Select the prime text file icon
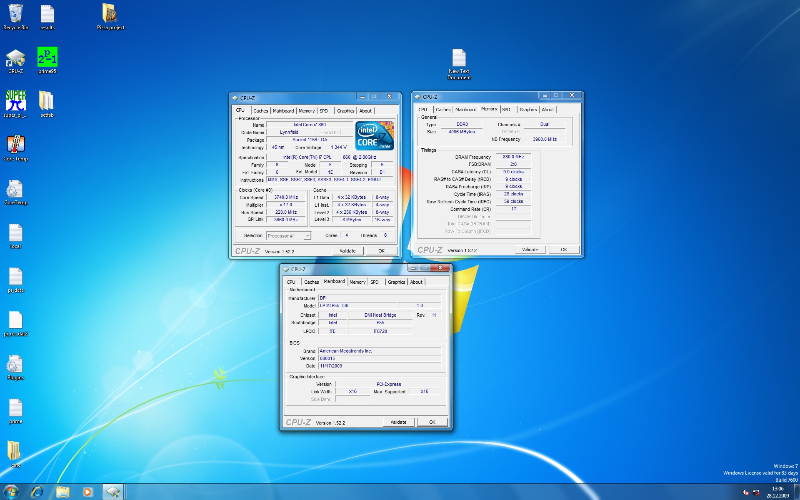Screen dimensions: 800x500 point(16,411)
